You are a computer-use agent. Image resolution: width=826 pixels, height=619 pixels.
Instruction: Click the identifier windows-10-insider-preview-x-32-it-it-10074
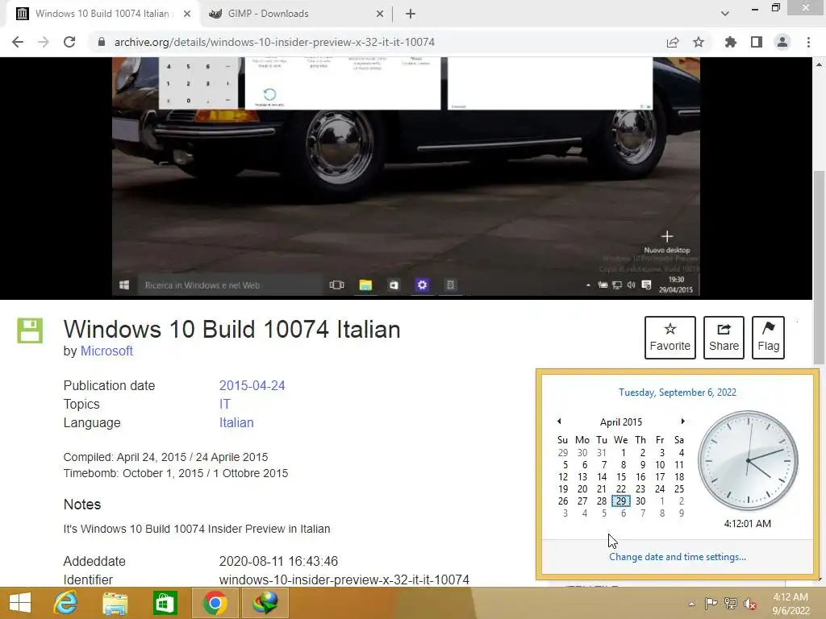[x=344, y=580]
